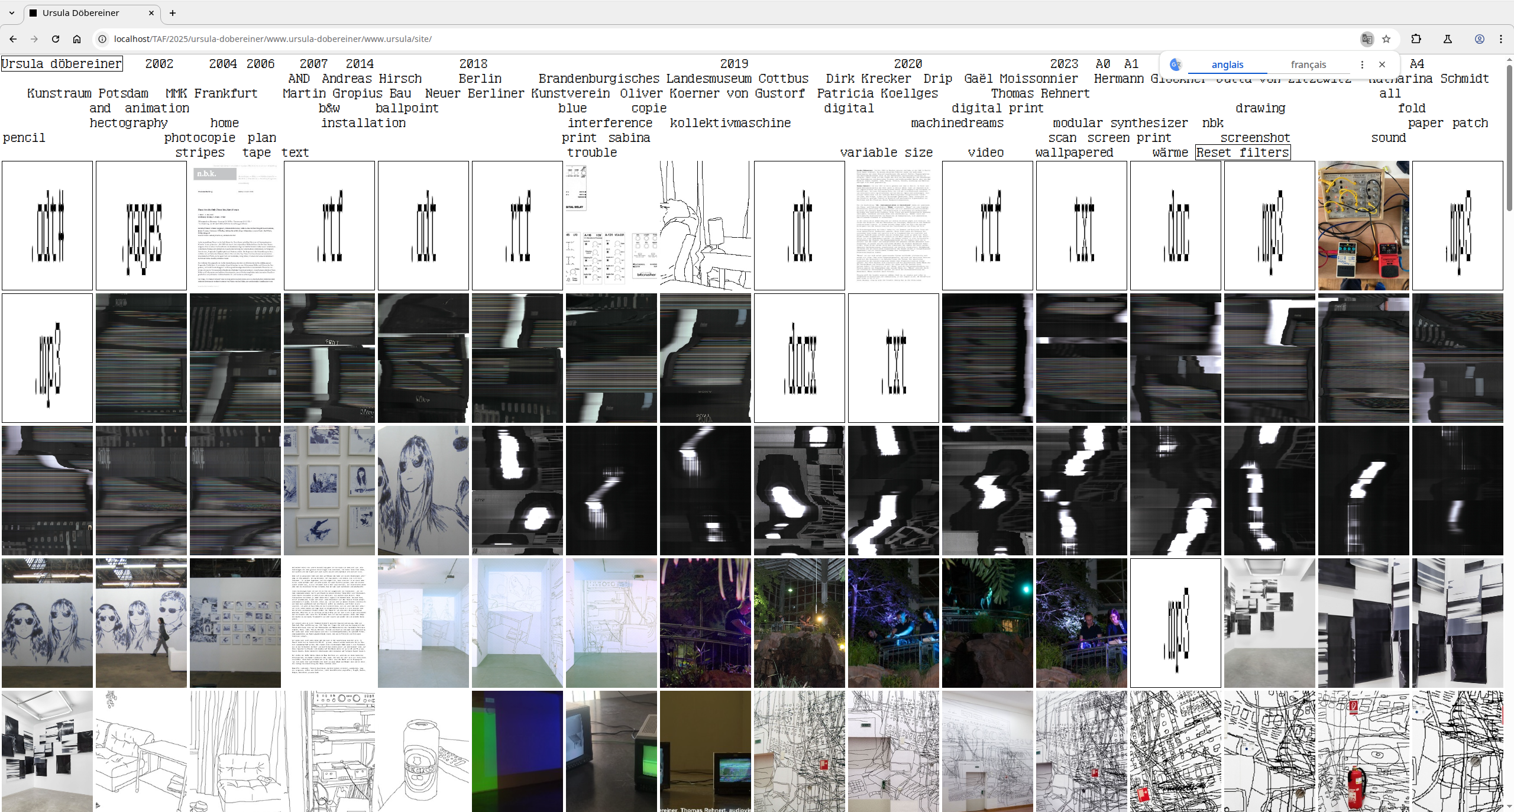Open the synthesizer pedals photo thumbnail
Image resolution: width=1514 pixels, height=812 pixels.
pos(1363,225)
